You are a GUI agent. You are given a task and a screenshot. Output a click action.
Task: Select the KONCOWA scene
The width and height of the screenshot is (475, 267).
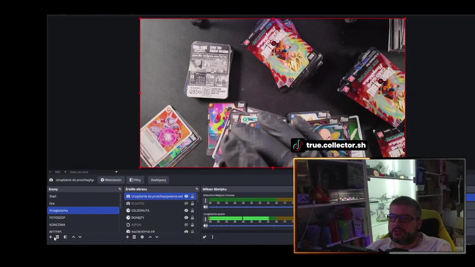point(83,224)
